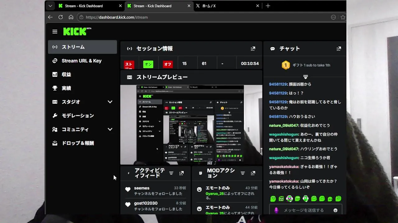Click seemes in the activity feed
Viewport: 398px width, 223px height.
tap(142, 188)
